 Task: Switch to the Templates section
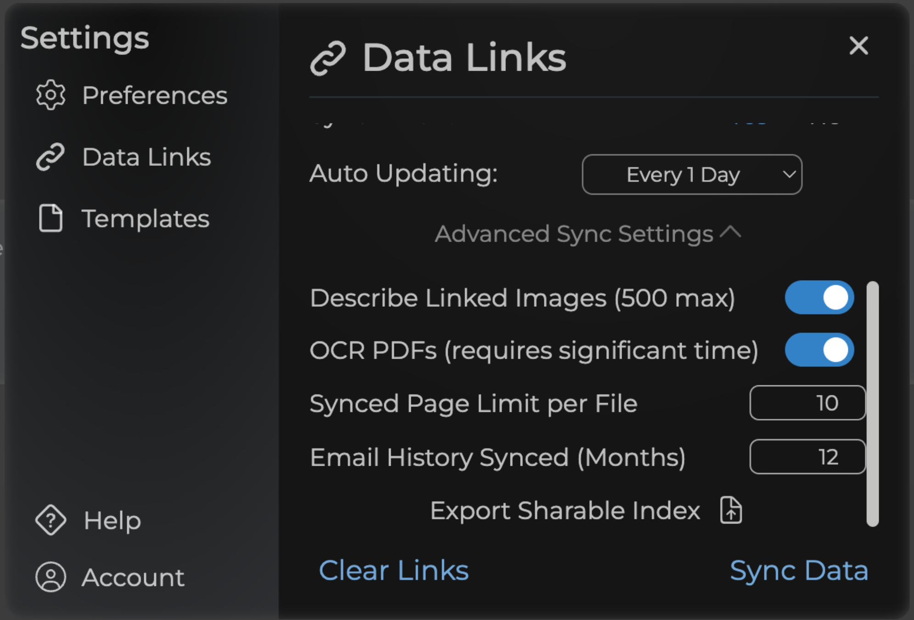(x=145, y=219)
